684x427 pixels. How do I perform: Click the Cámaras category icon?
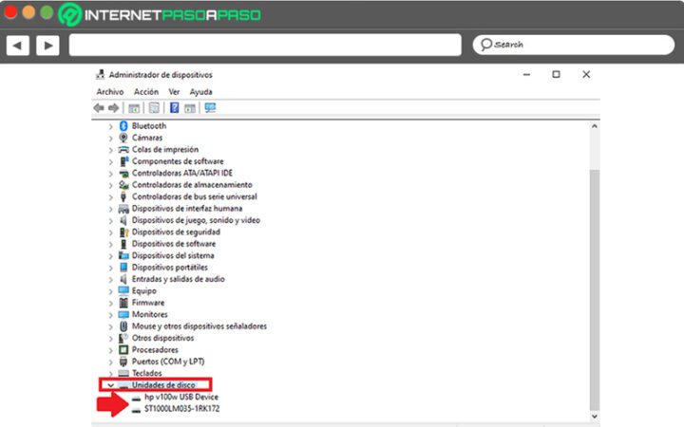123,138
